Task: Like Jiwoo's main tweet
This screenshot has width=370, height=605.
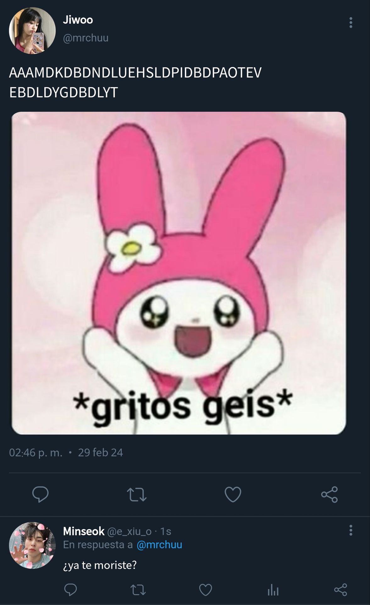Action: coord(233,494)
